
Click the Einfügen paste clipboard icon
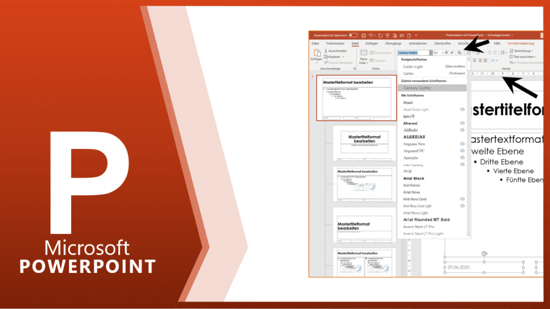[316, 53]
